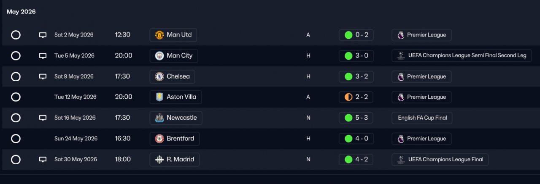Click the TV icon for the R. Madrid final
Image resolution: width=540 pixels, height=184 pixels.
(x=43, y=159)
